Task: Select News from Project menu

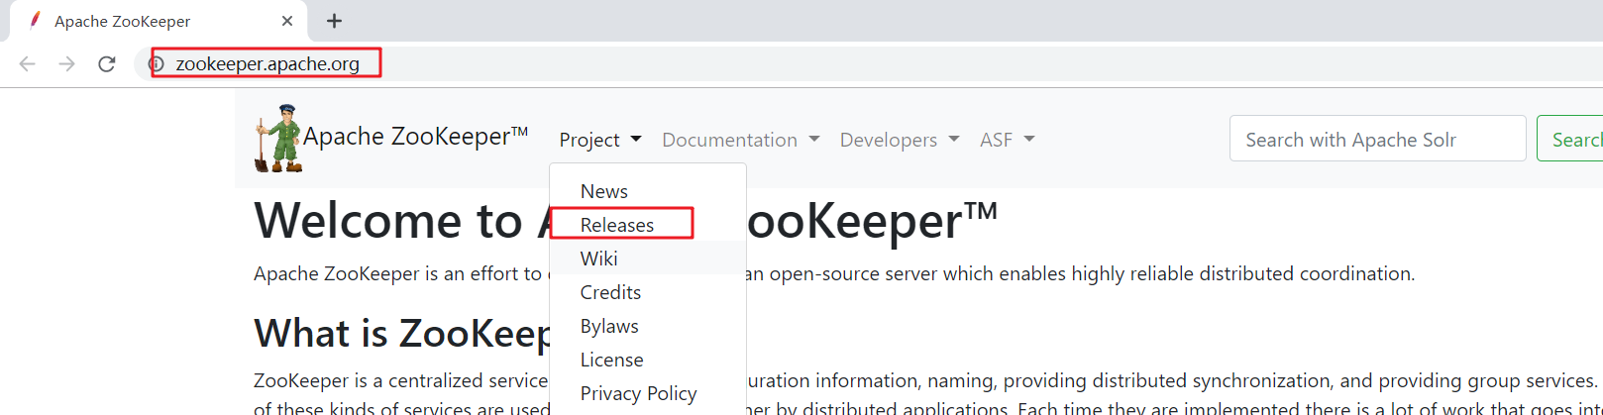Action: point(603,191)
